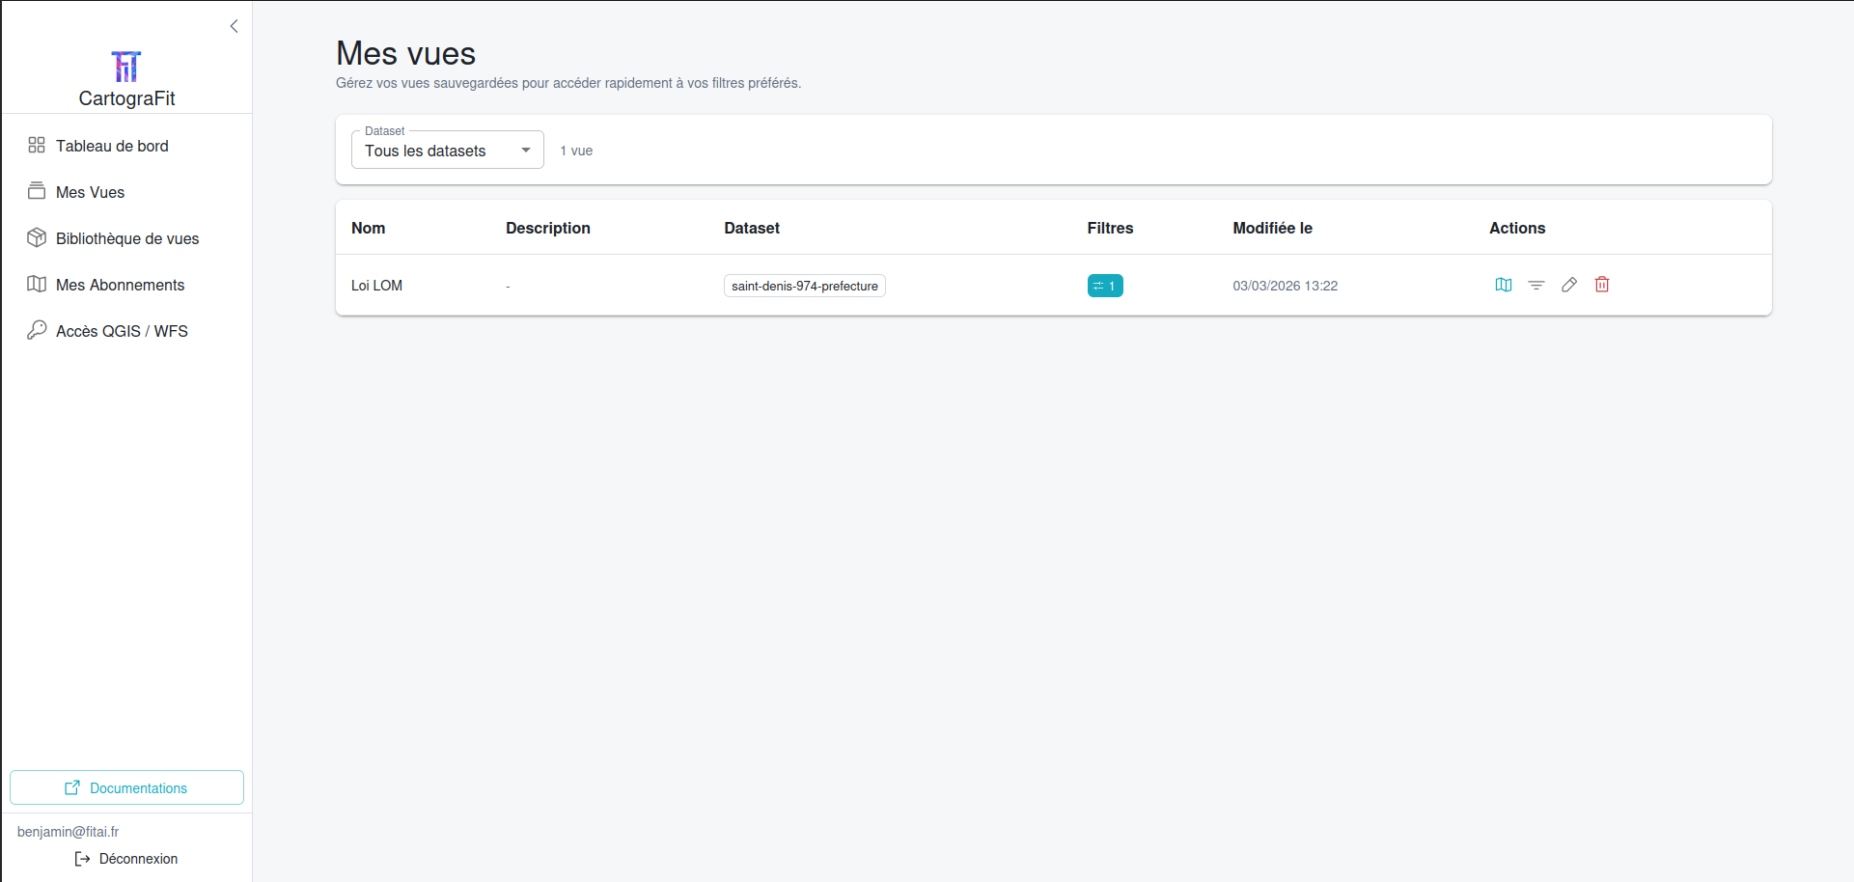Open Mes Vues in the sidebar

click(90, 192)
